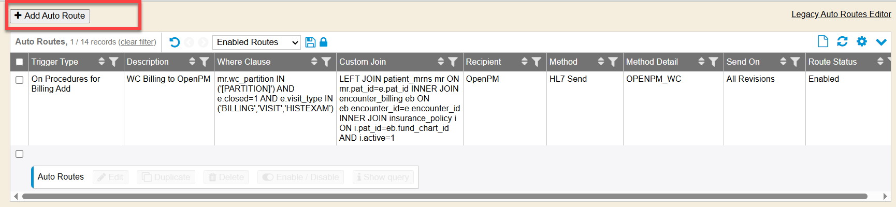This screenshot has width=896, height=207.
Task: Click the undo/reset arrow icon
Action: tap(175, 42)
